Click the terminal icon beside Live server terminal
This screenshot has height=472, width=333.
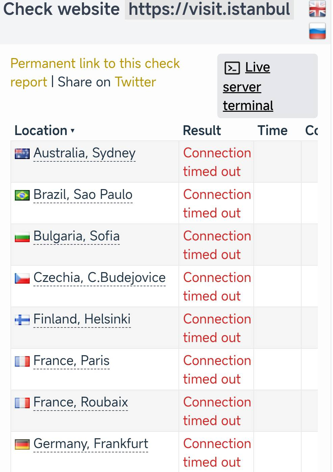[x=232, y=68]
